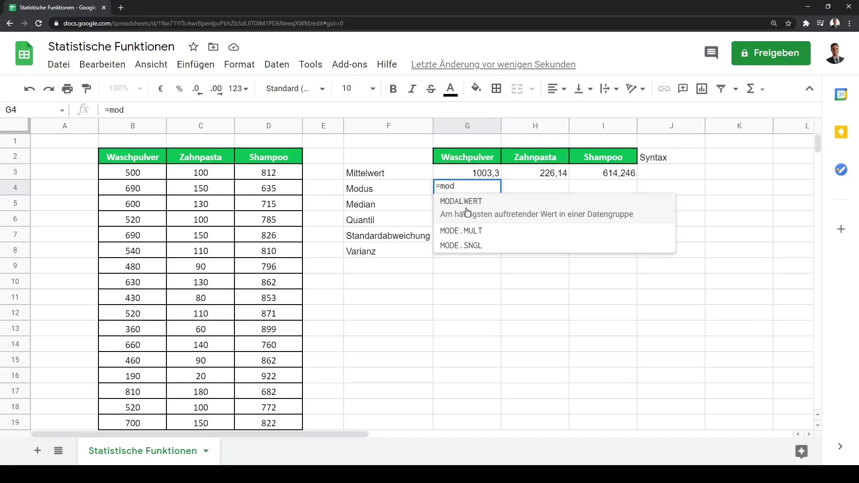Click the Filter icon in toolbar
Screen dimensions: 859x483
coord(722,89)
